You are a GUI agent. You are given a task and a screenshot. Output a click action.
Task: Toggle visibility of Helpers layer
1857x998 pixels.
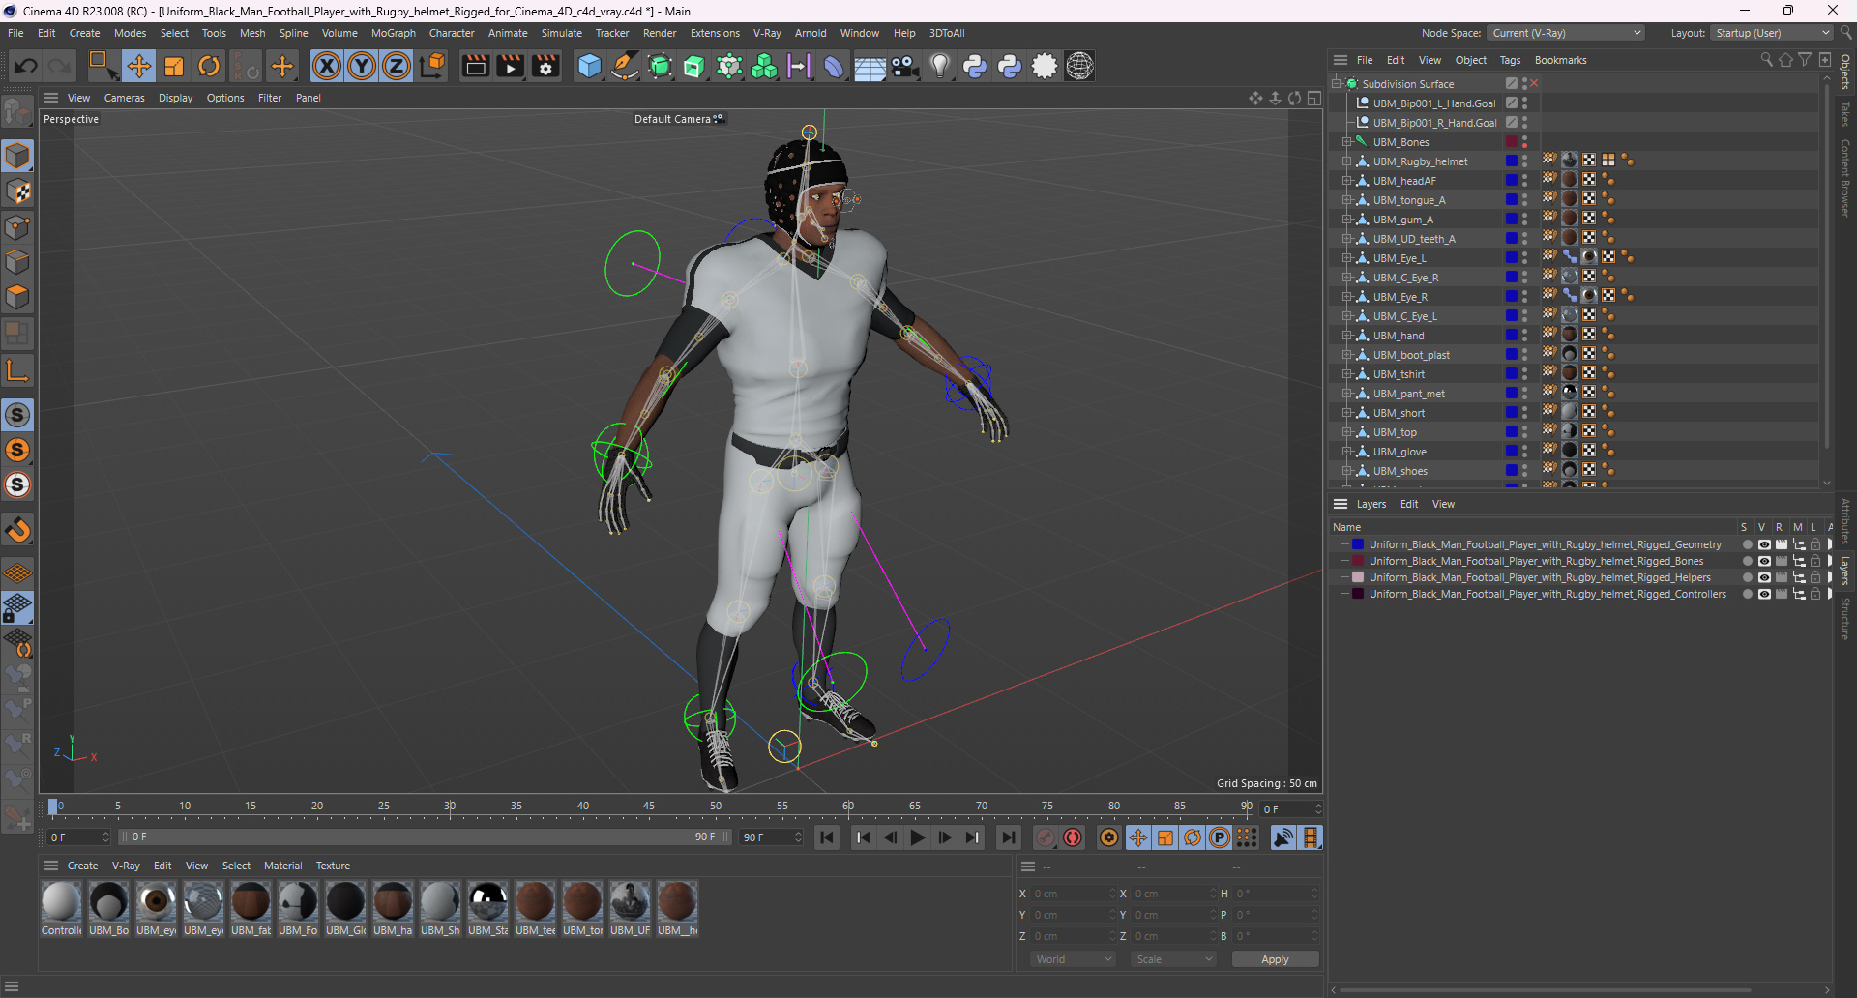tap(1764, 577)
